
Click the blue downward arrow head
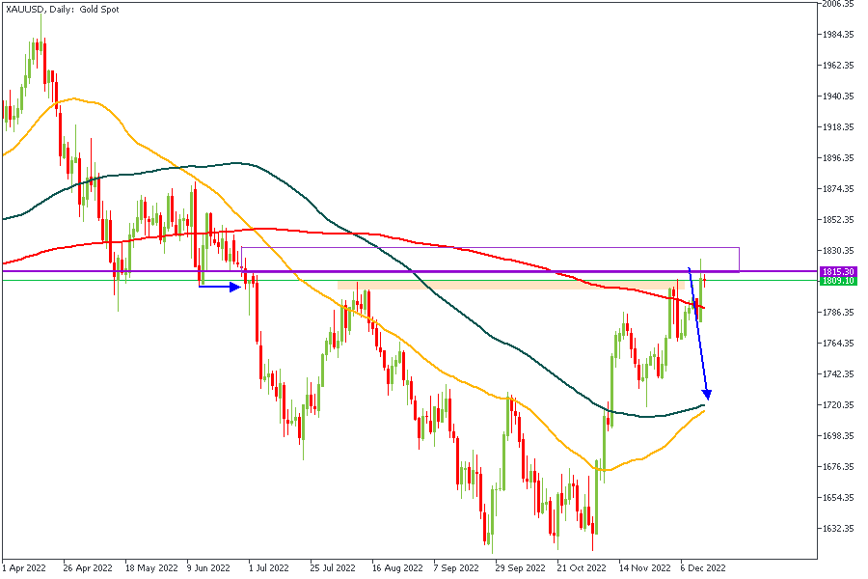pos(709,394)
